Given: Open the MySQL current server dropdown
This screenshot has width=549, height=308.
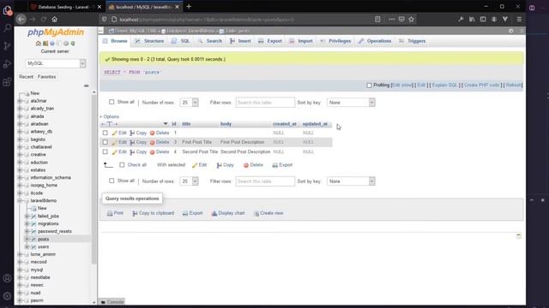Looking at the screenshot, I should click(55, 63).
